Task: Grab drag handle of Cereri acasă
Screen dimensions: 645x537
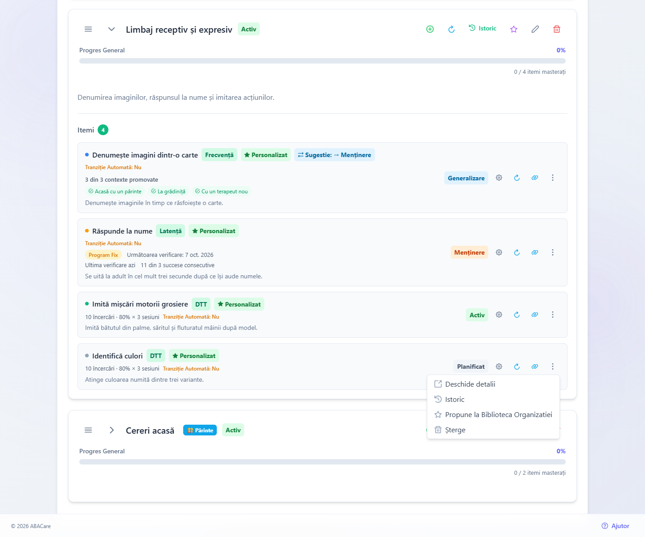Action: (x=88, y=430)
